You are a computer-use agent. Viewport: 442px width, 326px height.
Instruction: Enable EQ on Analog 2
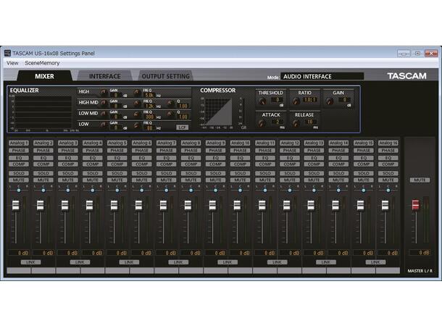click(x=43, y=158)
